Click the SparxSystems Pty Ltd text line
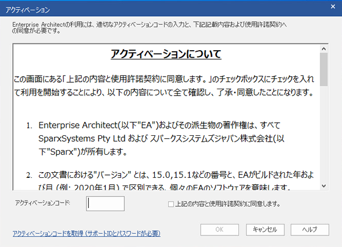 pos(161,139)
